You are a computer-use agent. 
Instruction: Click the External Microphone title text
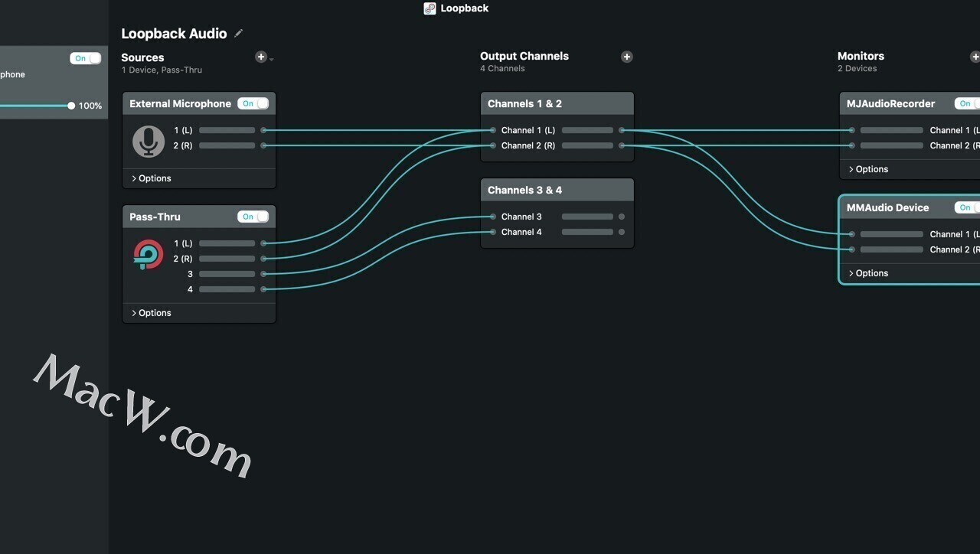180,103
